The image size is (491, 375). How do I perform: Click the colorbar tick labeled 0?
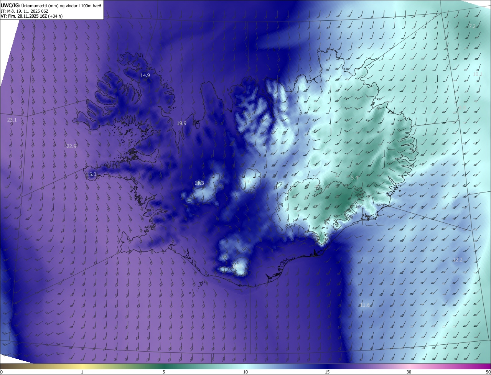pyautogui.click(x=2, y=372)
